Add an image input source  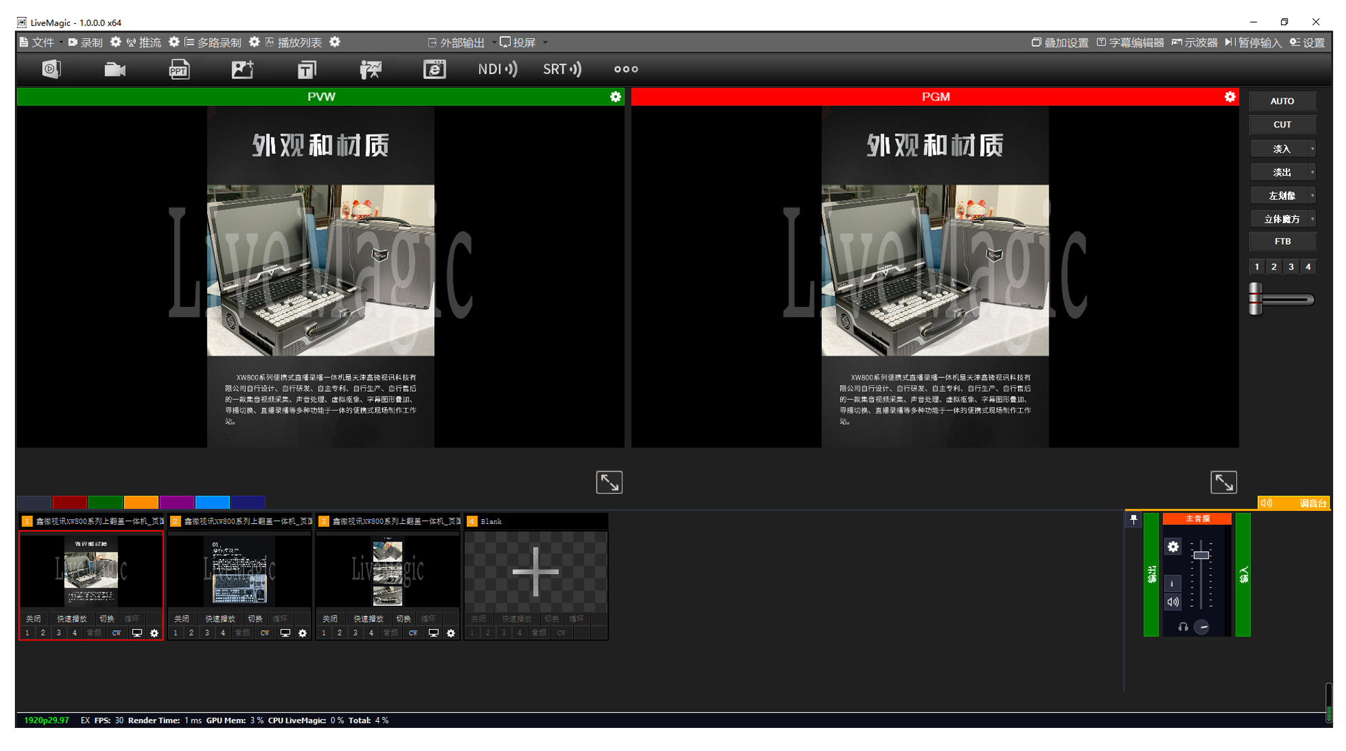coord(243,69)
